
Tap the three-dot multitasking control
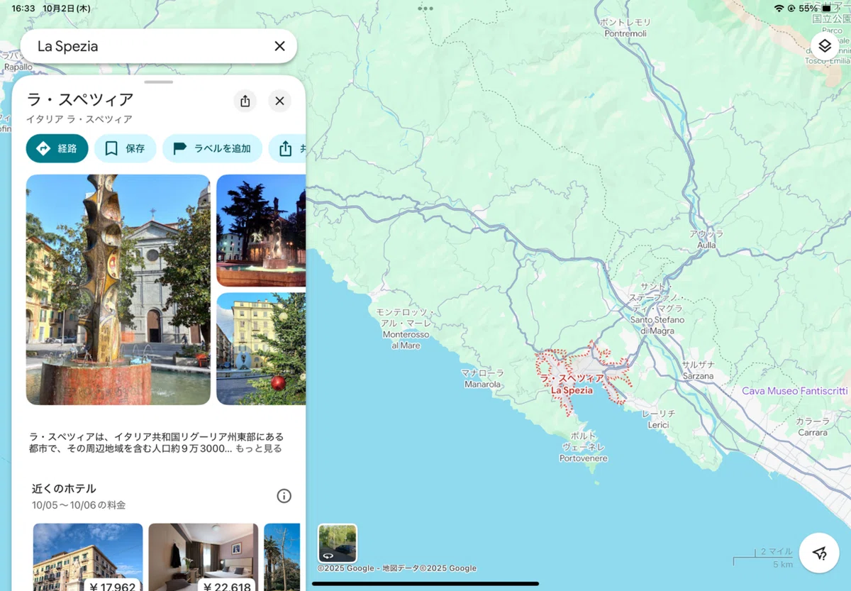(x=425, y=9)
